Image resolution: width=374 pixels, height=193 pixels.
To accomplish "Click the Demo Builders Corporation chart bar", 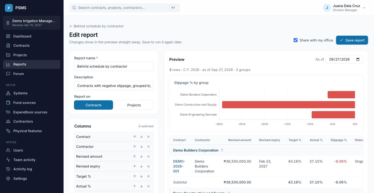I will [341, 95].
